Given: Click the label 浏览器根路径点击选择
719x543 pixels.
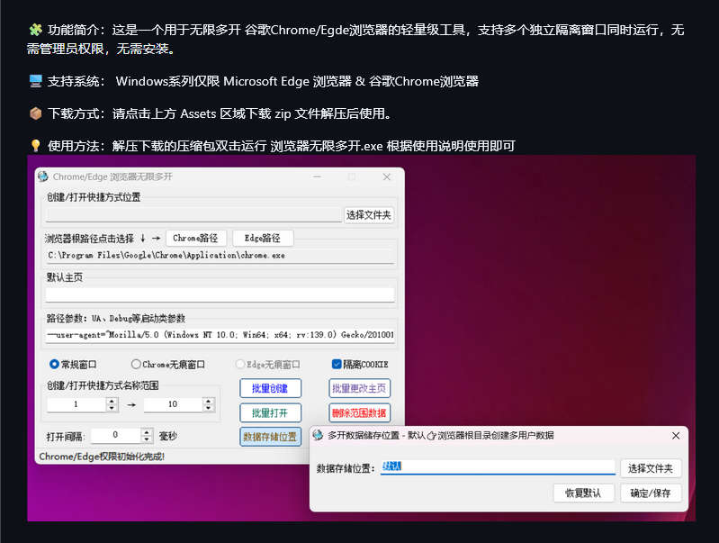Looking at the screenshot, I should point(89,239).
